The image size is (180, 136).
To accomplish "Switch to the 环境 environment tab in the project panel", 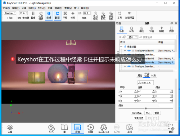I will 152,30.
